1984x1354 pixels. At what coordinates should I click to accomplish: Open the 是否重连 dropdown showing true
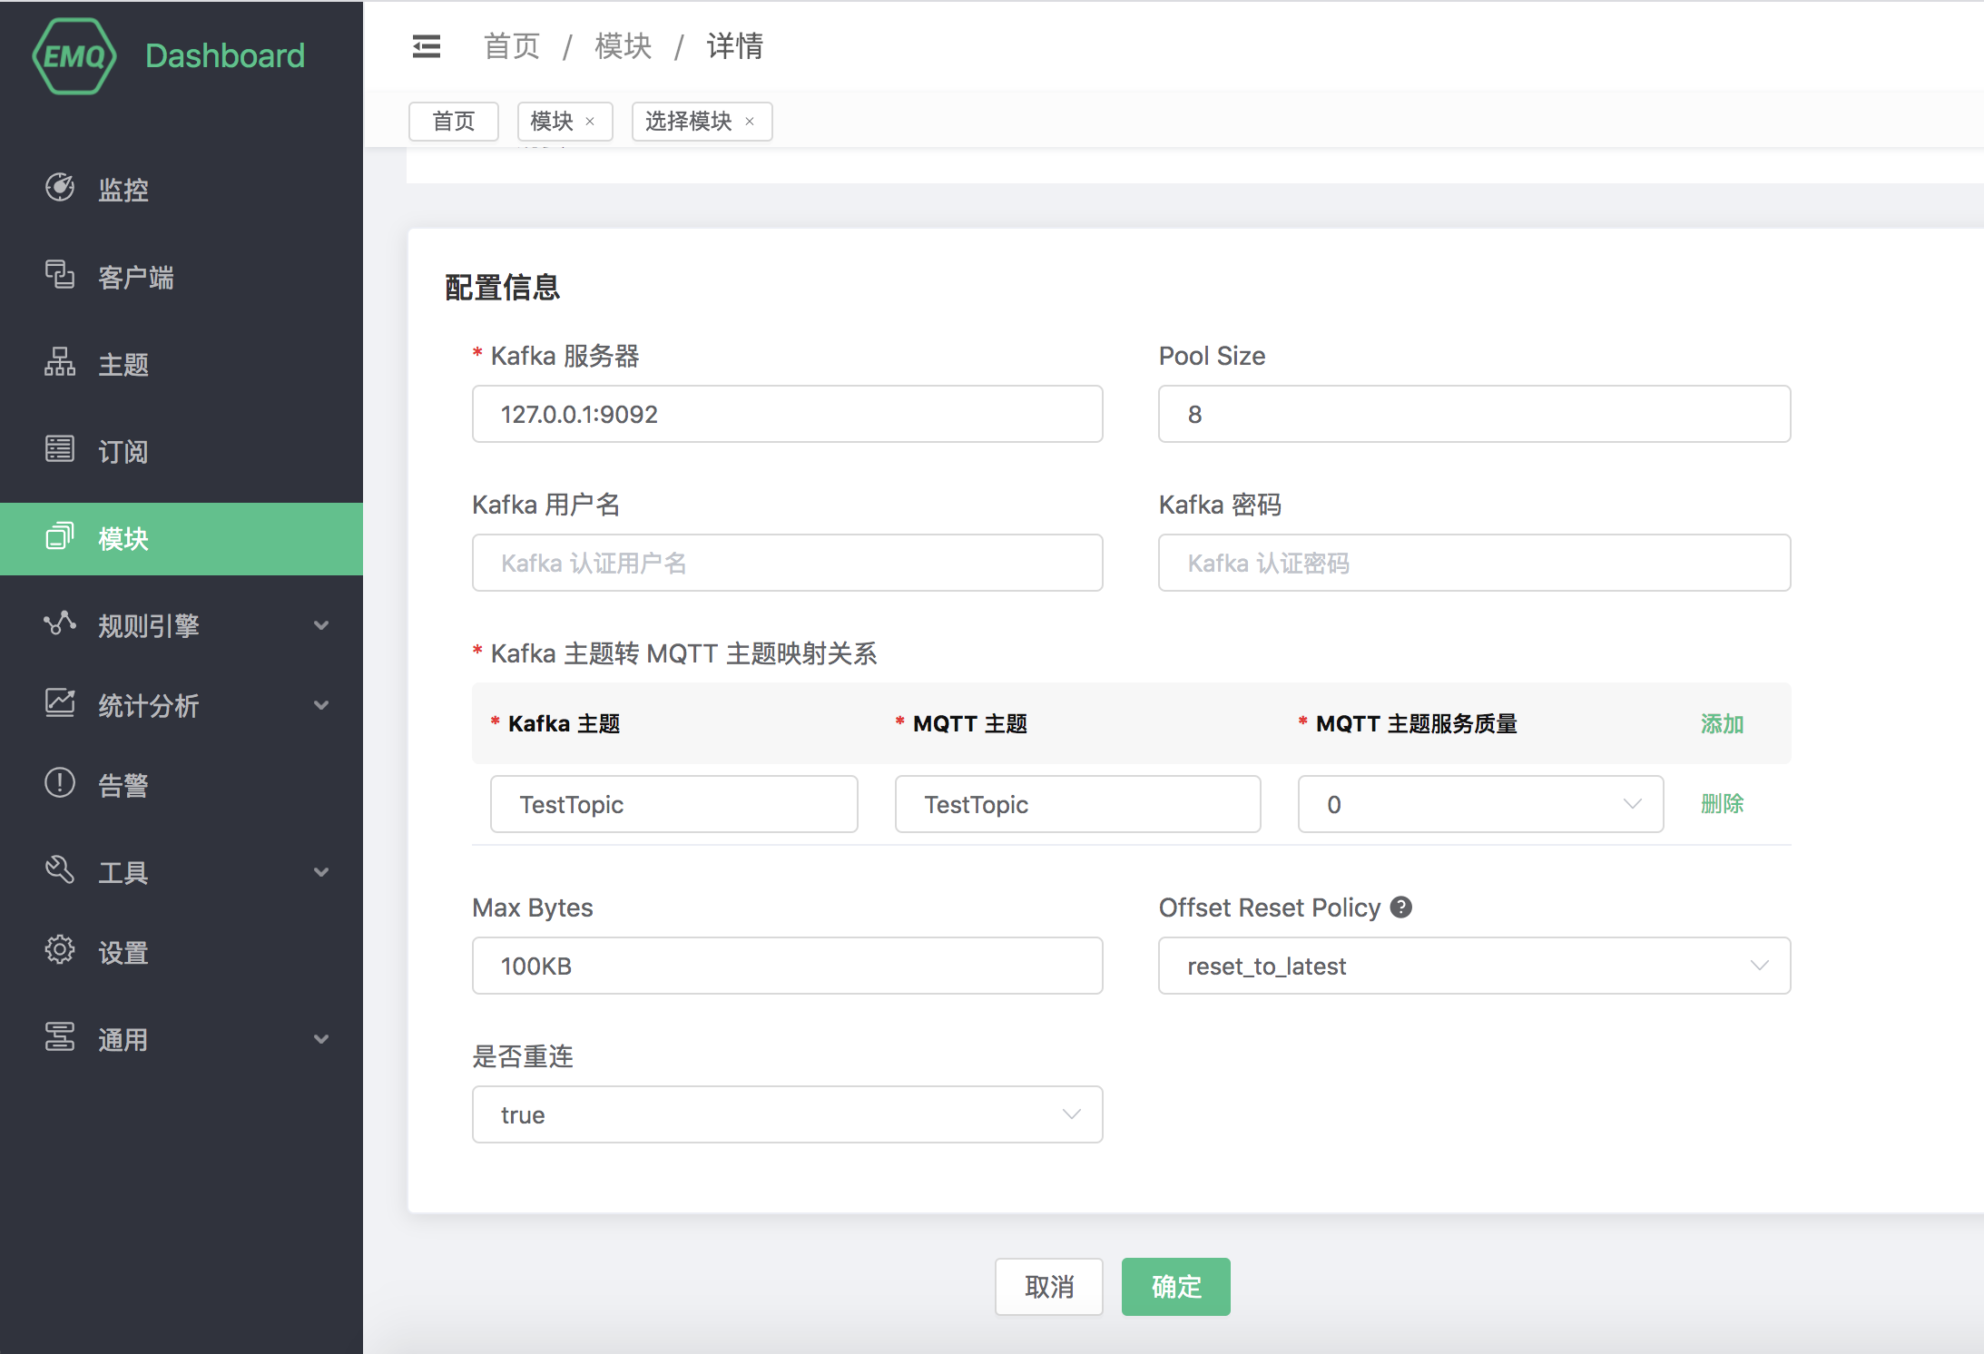(787, 1114)
